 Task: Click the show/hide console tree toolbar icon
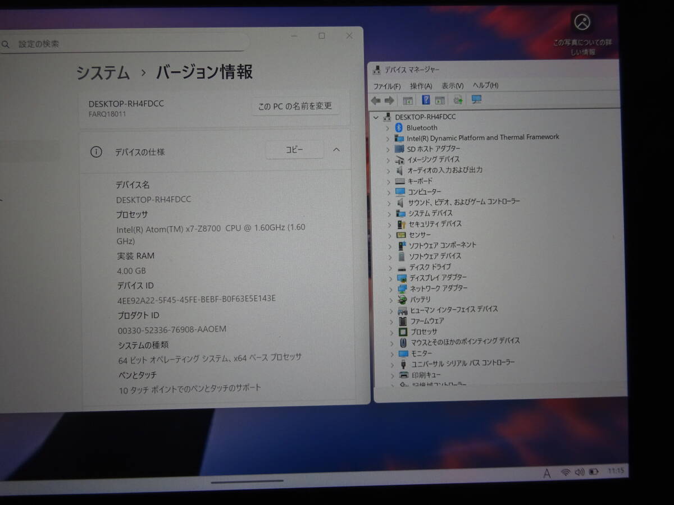(408, 100)
